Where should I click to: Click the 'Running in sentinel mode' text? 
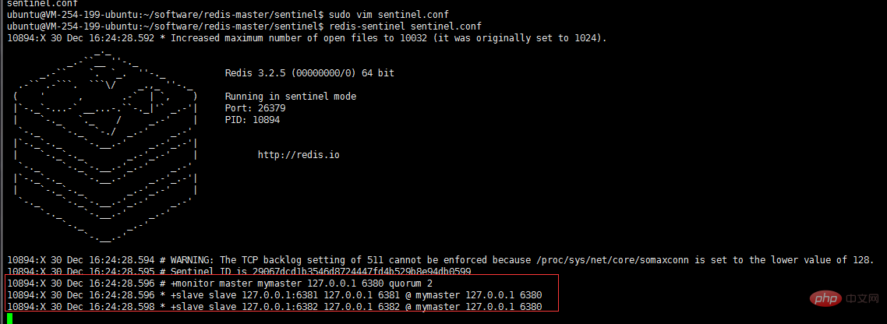pyautogui.click(x=291, y=96)
